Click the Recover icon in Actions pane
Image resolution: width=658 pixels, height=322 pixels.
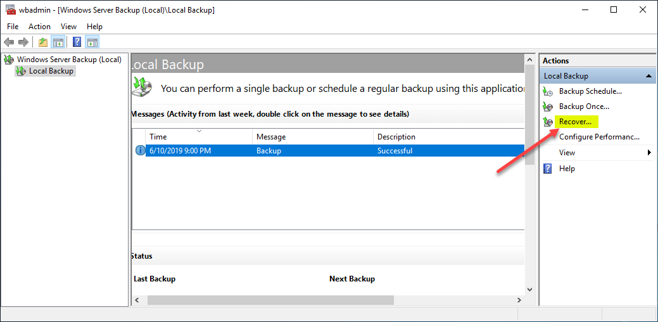point(548,122)
